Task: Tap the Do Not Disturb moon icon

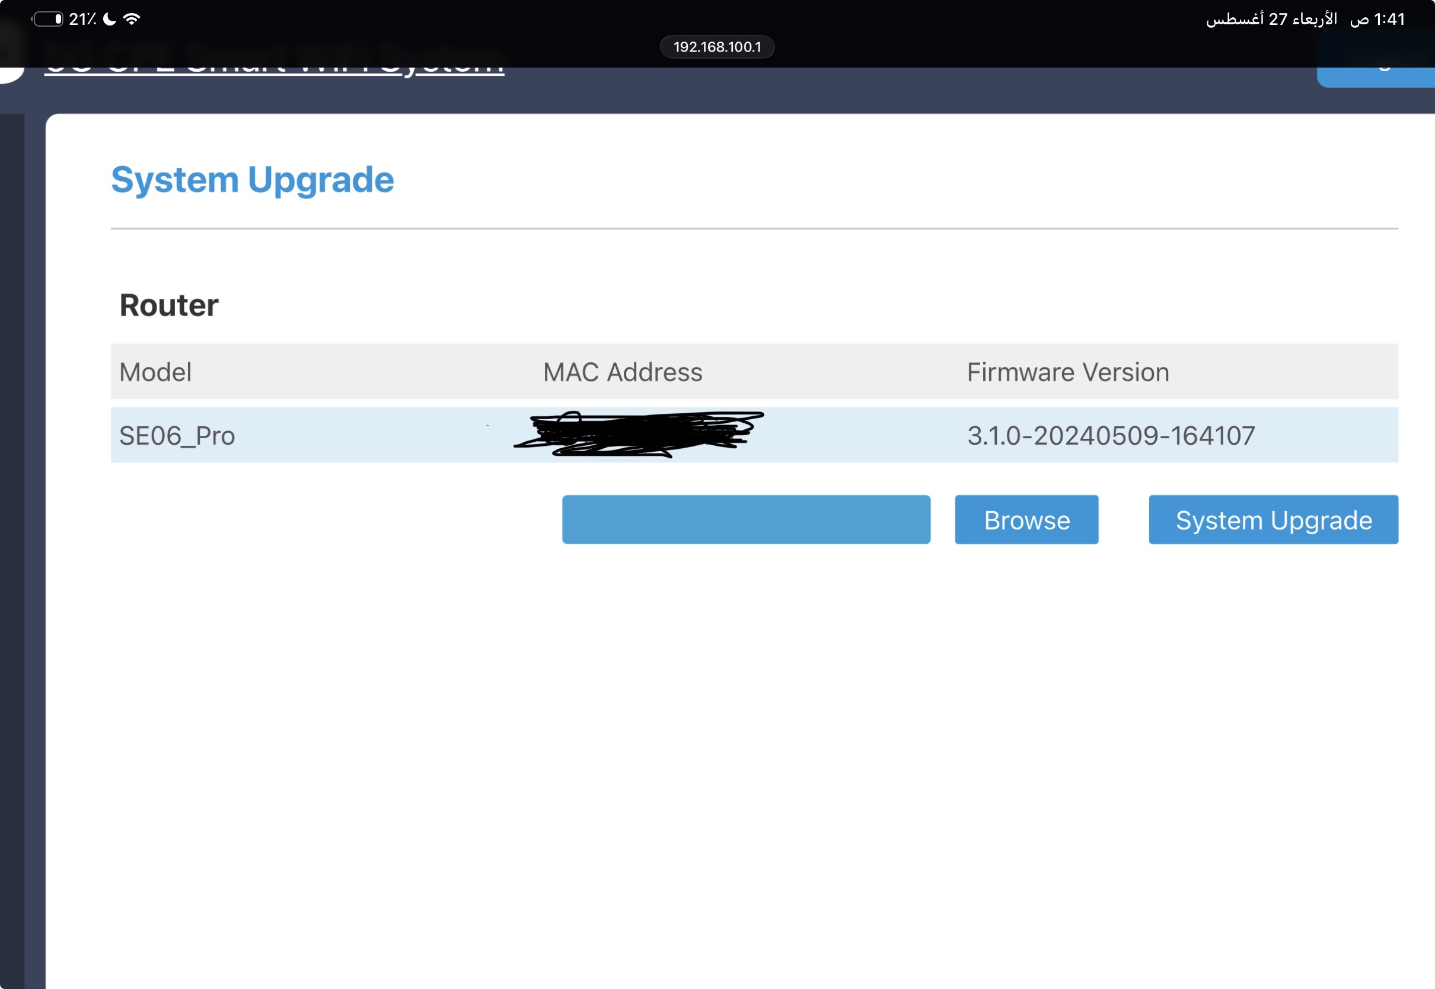Action: [109, 19]
